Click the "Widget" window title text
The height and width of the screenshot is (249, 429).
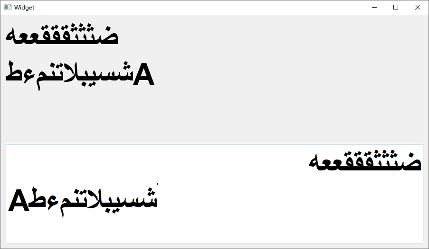24,8
